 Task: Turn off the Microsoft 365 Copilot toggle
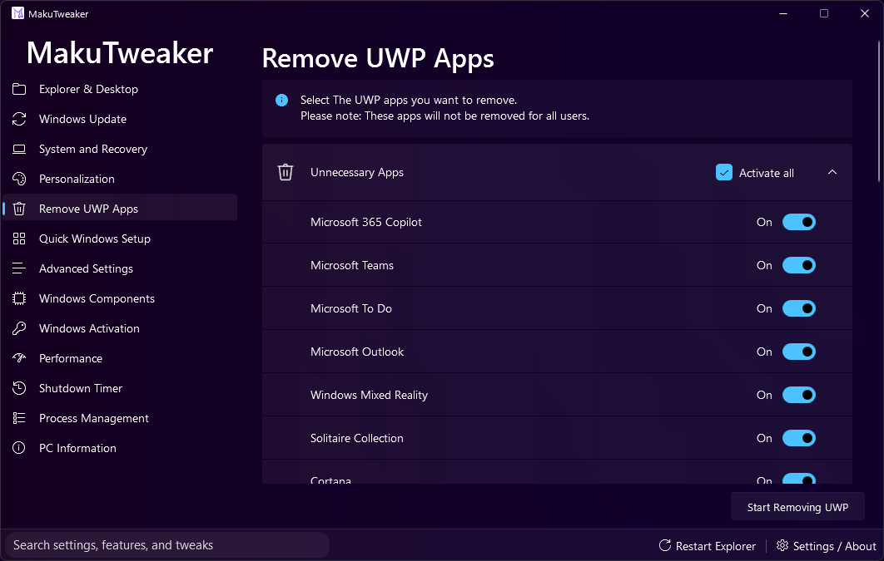(799, 222)
